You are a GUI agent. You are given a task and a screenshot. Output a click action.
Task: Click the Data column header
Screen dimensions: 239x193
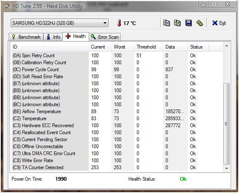(x=175, y=47)
